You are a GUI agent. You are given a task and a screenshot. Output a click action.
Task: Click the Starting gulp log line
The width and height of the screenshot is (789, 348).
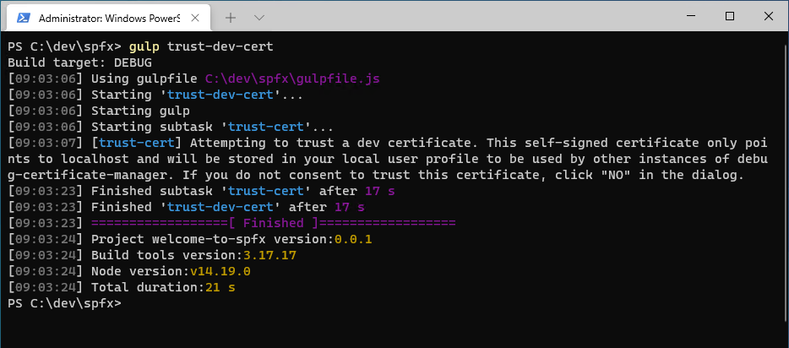click(140, 111)
